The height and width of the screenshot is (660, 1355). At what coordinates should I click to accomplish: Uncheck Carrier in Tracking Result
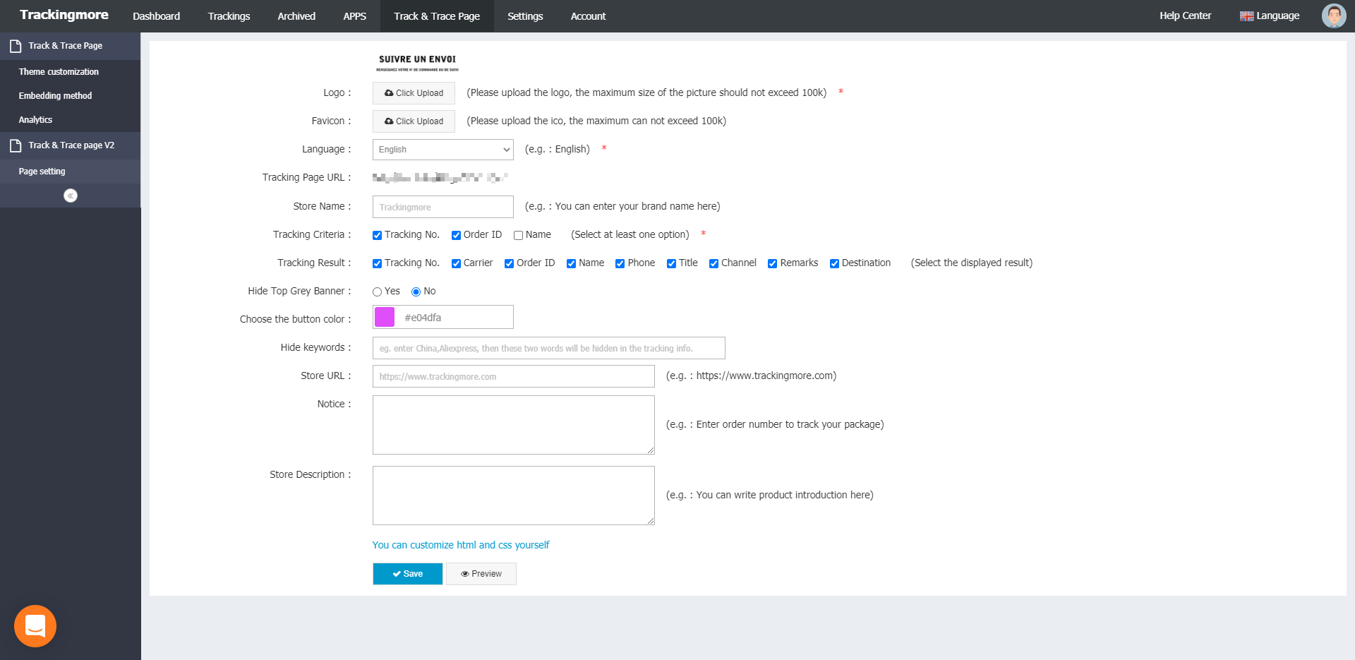456,263
